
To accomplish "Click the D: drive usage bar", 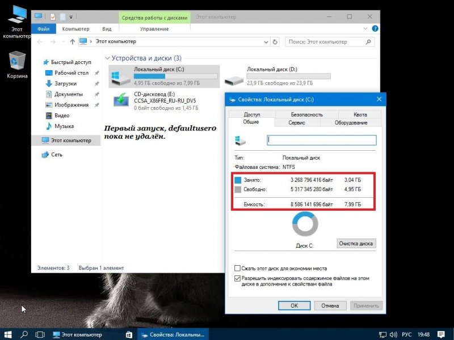I will pos(288,76).
